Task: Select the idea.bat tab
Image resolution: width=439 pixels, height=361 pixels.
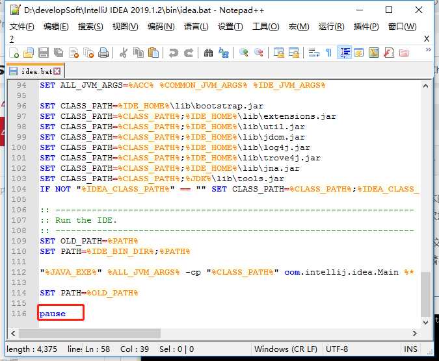Action: 35,71
